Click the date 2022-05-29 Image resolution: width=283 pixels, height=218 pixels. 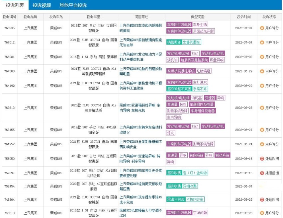(x=244, y=199)
